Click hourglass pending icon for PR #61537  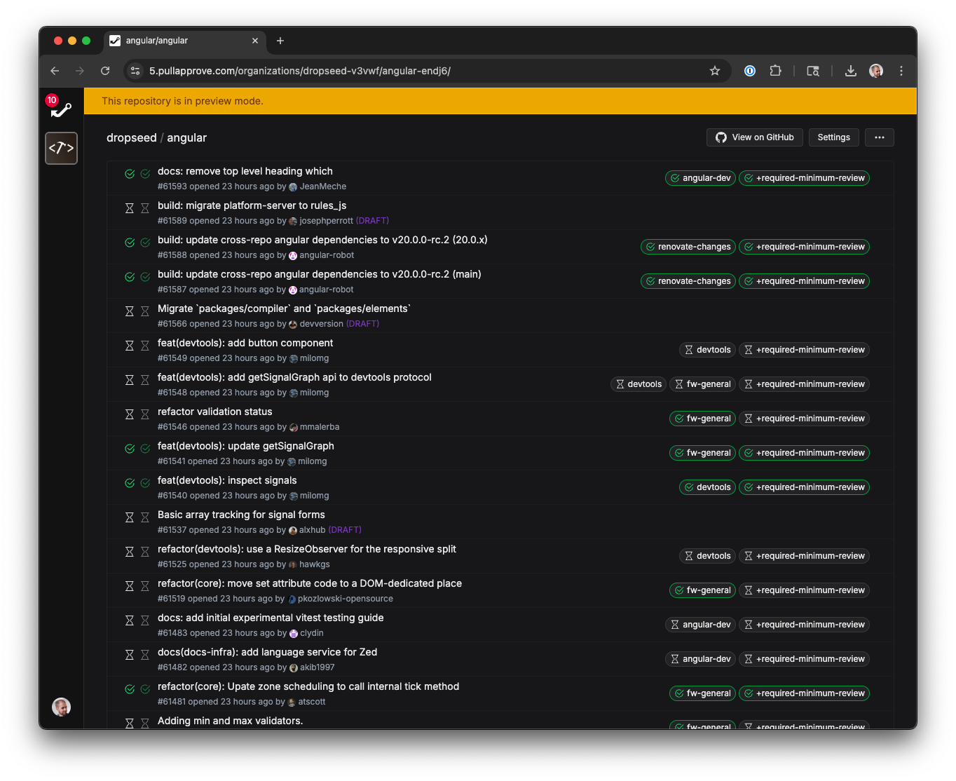[x=130, y=517]
